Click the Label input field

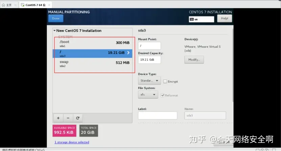tap(158, 115)
